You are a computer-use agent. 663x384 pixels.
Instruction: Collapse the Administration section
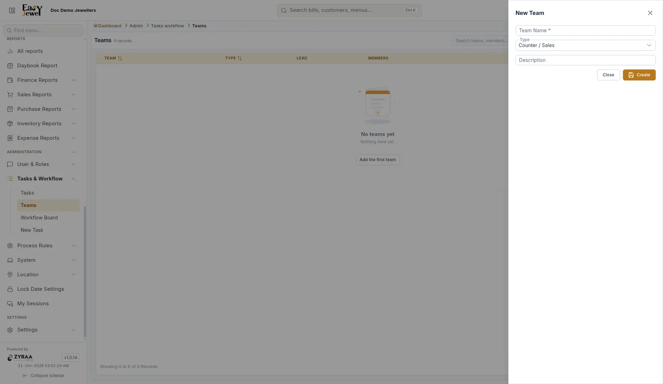[74, 152]
